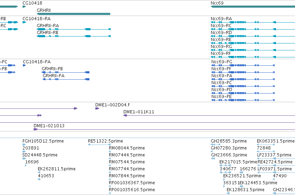Select EST EK217015.5prime
This screenshot has width=295, height=195.
[x=238, y=162]
